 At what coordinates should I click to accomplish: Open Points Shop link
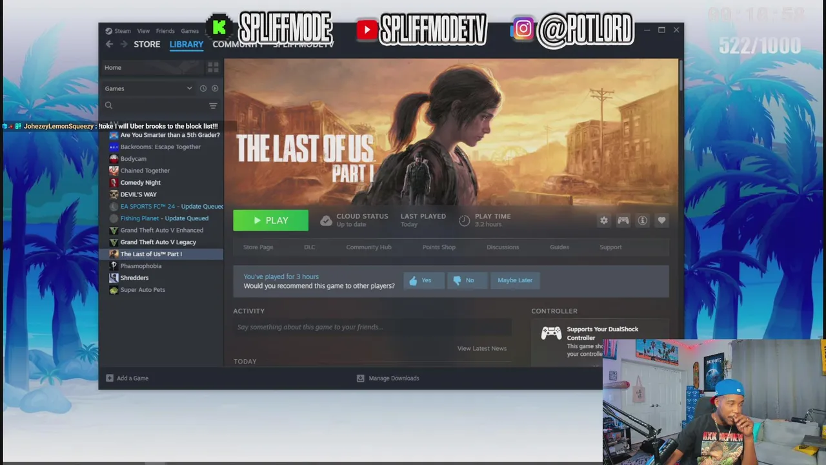(439, 247)
